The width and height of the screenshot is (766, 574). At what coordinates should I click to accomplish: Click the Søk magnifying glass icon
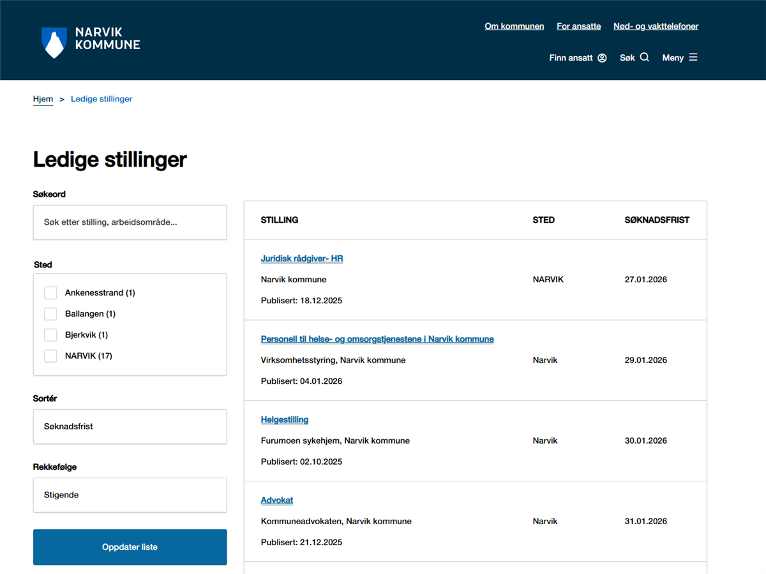click(x=645, y=57)
